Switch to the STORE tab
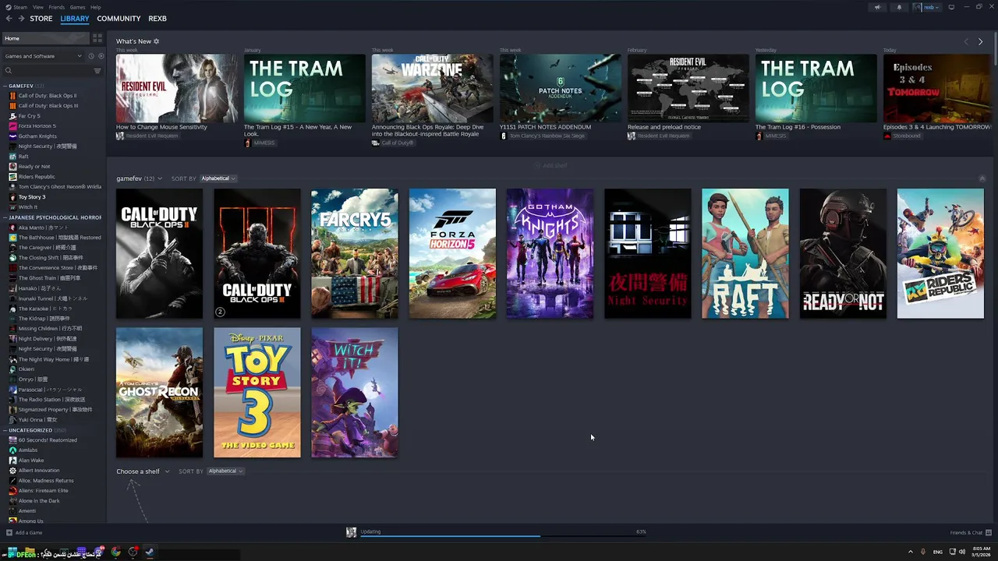 click(41, 19)
